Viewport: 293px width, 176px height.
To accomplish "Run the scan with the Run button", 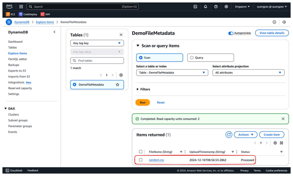I will (142, 102).
